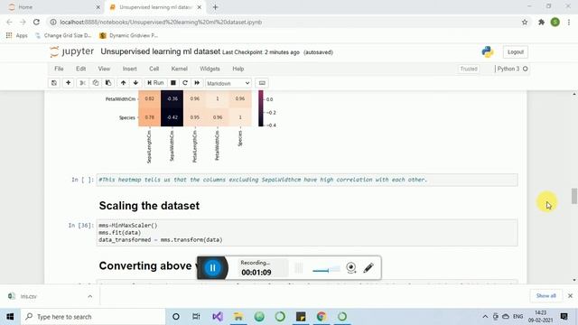Paste cells below icon
This screenshot has height=325, width=578.
(108, 83)
